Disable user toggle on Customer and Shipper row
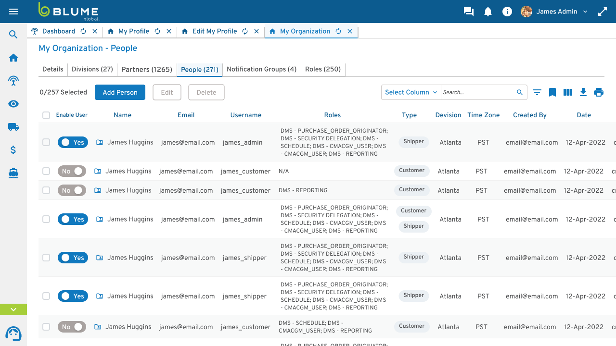Image resolution: width=616 pixels, height=346 pixels. point(73,219)
